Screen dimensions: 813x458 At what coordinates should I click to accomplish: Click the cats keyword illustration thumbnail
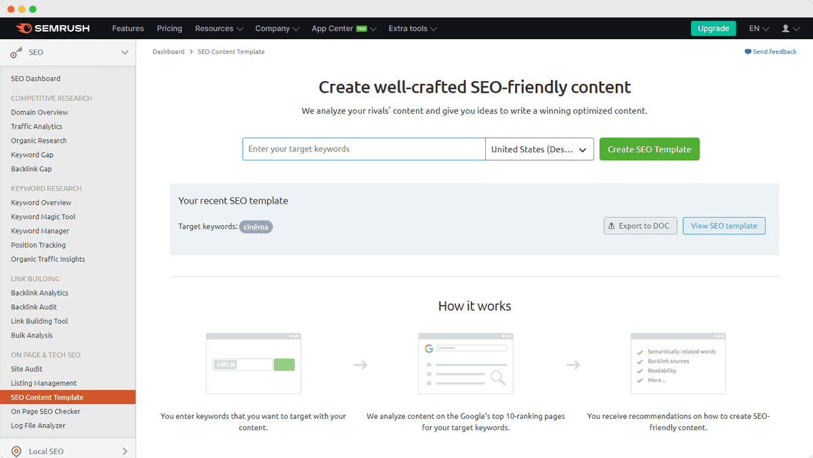coord(253,363)
